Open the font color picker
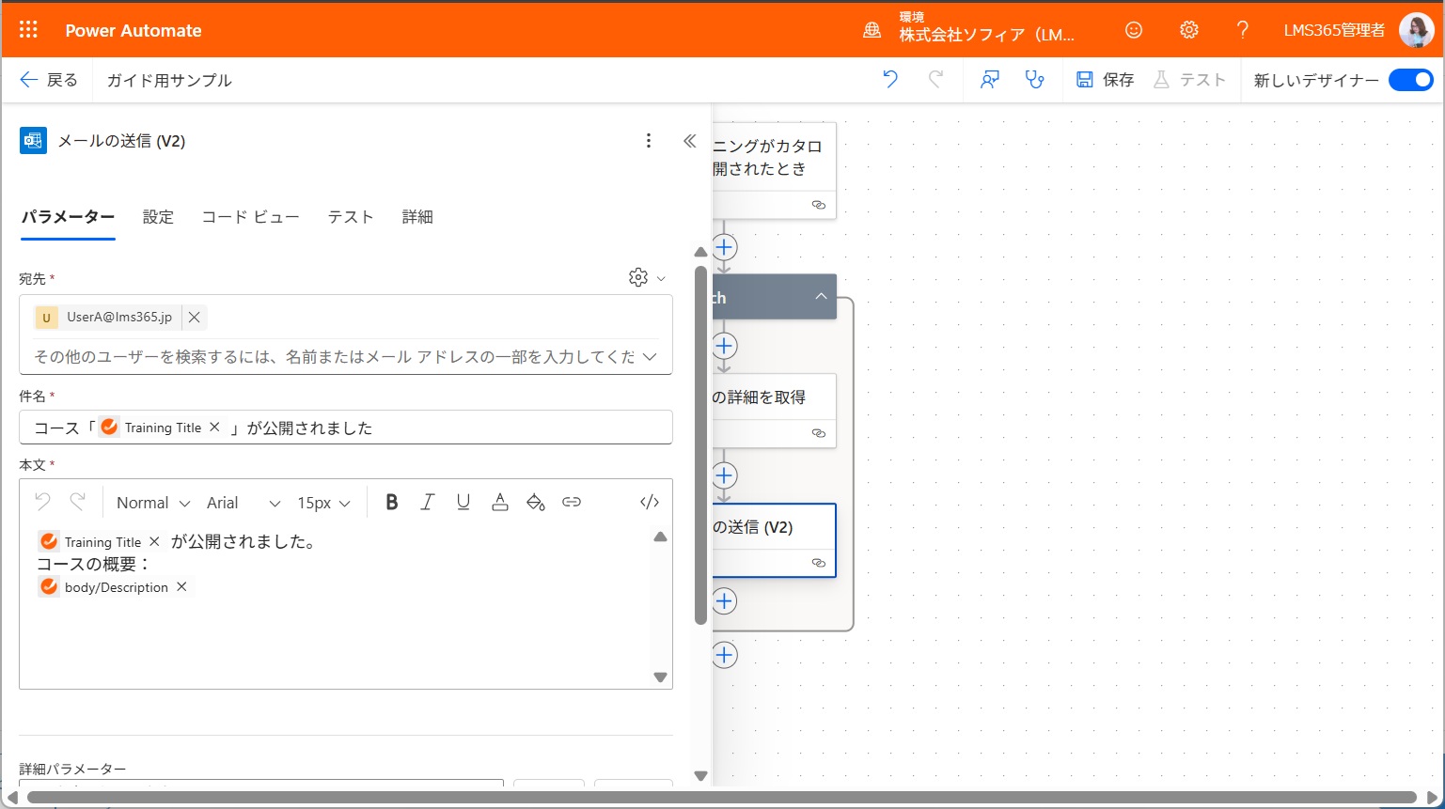 tap(500, 502)
